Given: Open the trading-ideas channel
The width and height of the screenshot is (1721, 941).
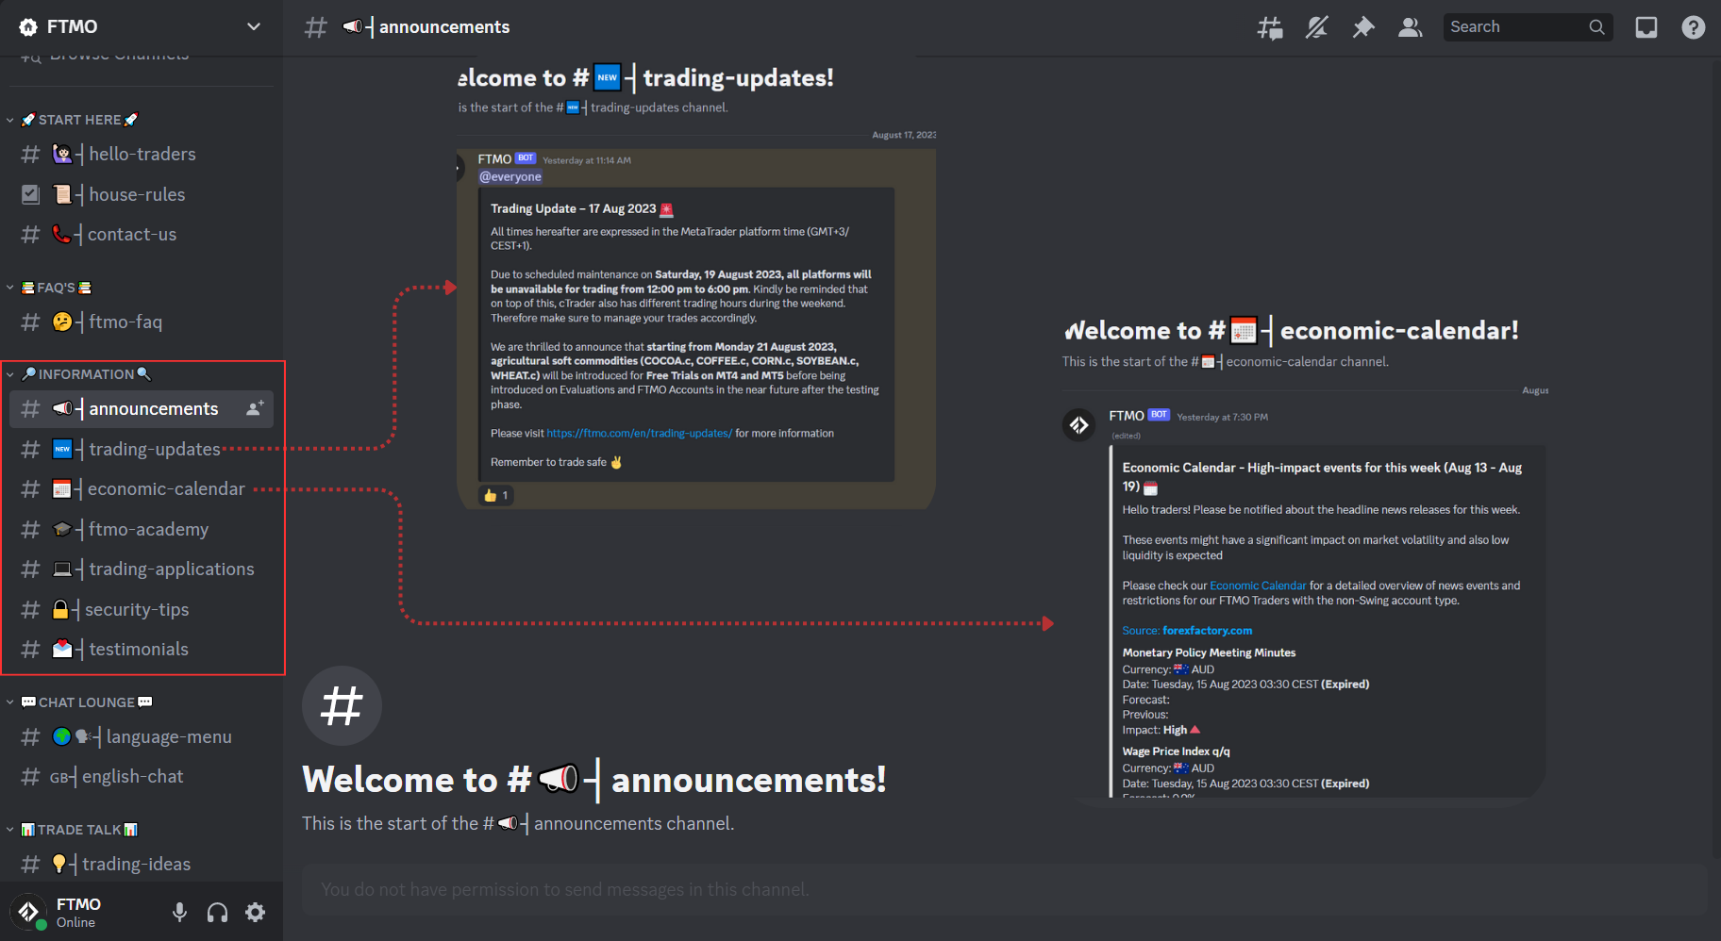Looking at the screenshot, I should pos(142,865).
